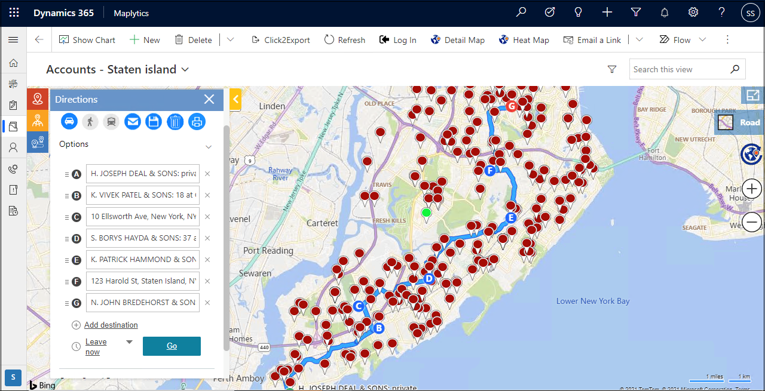Click the blue territory panel icon
The width and height of the screenshot is (765, 391).
point(38,142)
